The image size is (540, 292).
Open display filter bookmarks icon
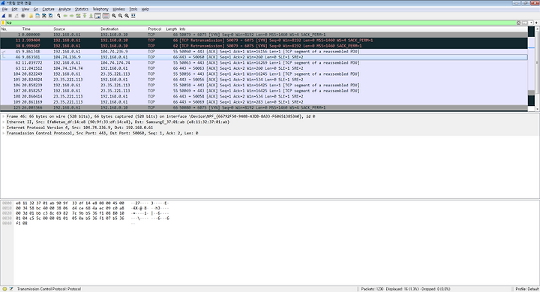click(3, 23)
